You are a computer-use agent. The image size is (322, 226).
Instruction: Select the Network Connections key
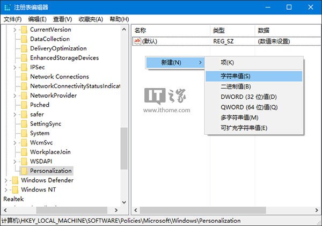pyautogui.click(x=59, y=77)
